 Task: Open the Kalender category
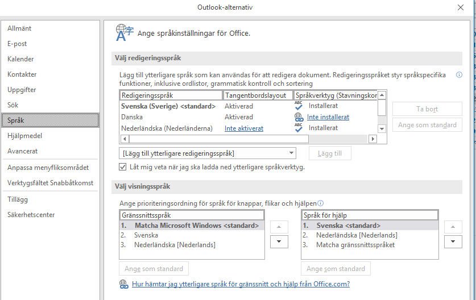click(50, 59)
